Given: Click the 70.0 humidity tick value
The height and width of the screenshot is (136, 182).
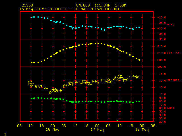Looking at the screenshot, I should 163,105.
